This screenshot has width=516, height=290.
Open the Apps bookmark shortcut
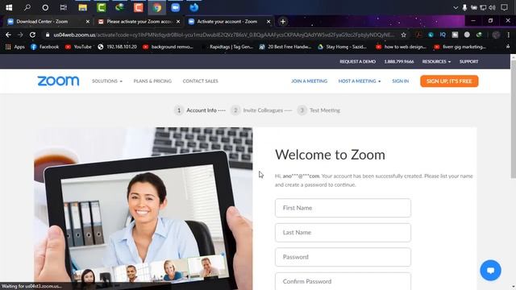click(x=15, y=47)
